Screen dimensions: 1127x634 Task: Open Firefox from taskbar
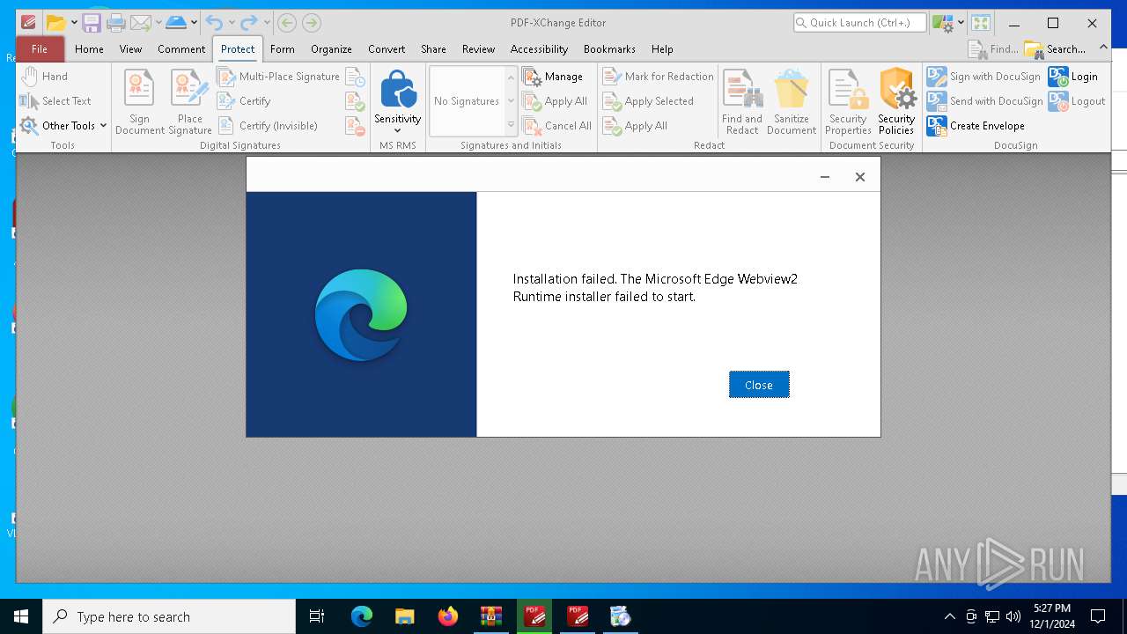click(x=448, y=616)
